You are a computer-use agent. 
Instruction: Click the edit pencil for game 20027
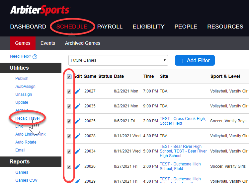click(x=78, y=91)
